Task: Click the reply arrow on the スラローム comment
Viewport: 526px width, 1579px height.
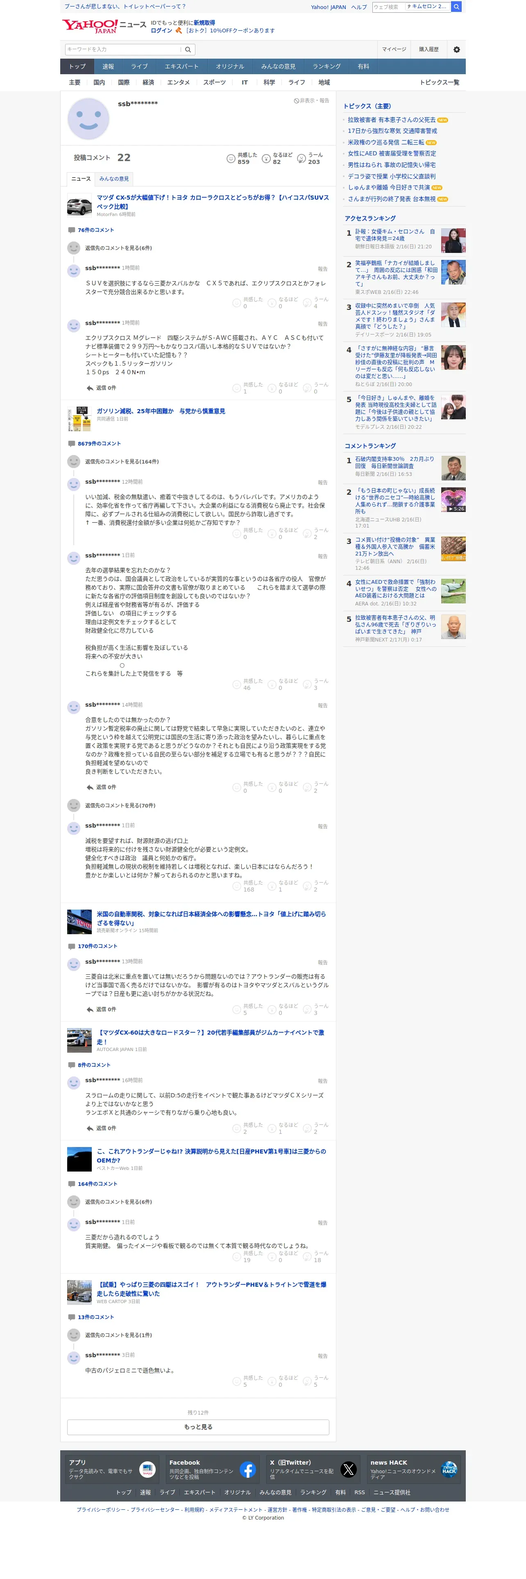Action: point(90,1129)
